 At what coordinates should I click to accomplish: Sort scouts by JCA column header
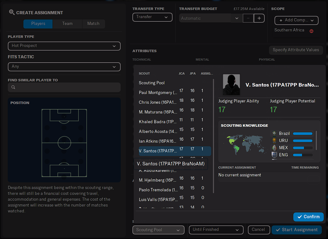(x=182, y=73)
